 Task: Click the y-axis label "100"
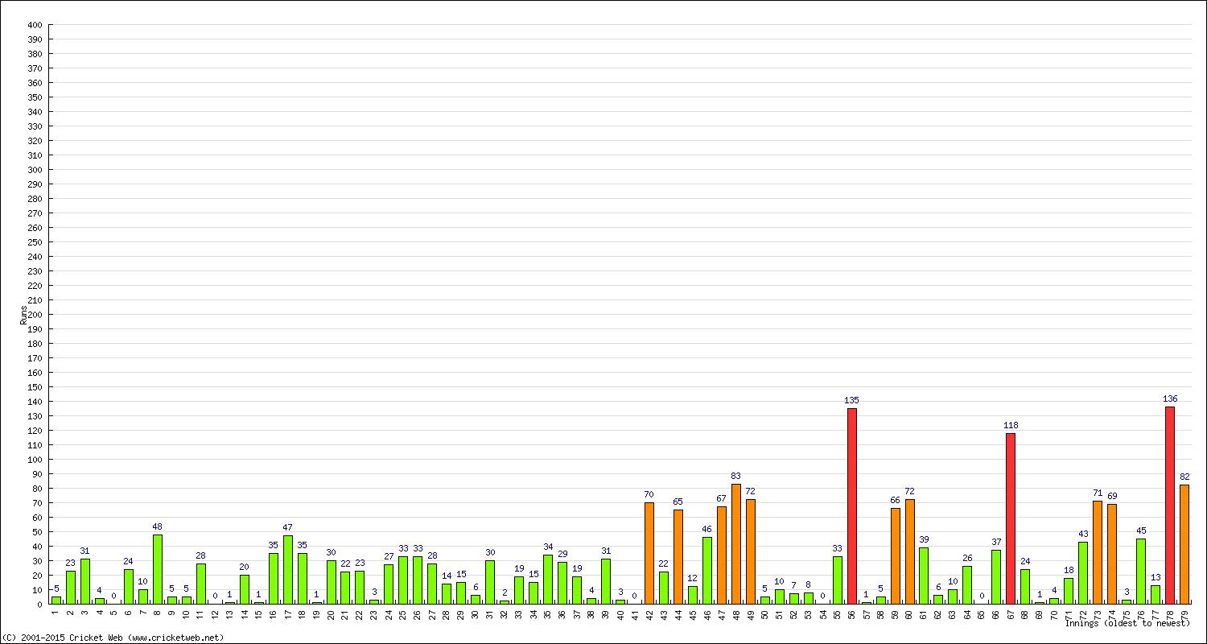pos(35,460)
